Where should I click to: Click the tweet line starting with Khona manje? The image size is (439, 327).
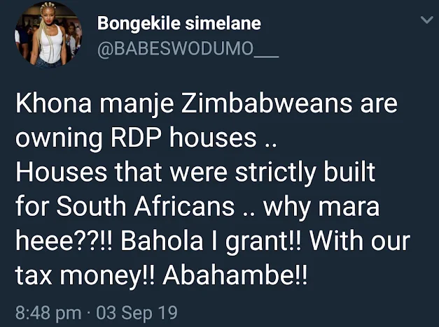[207, 104]
